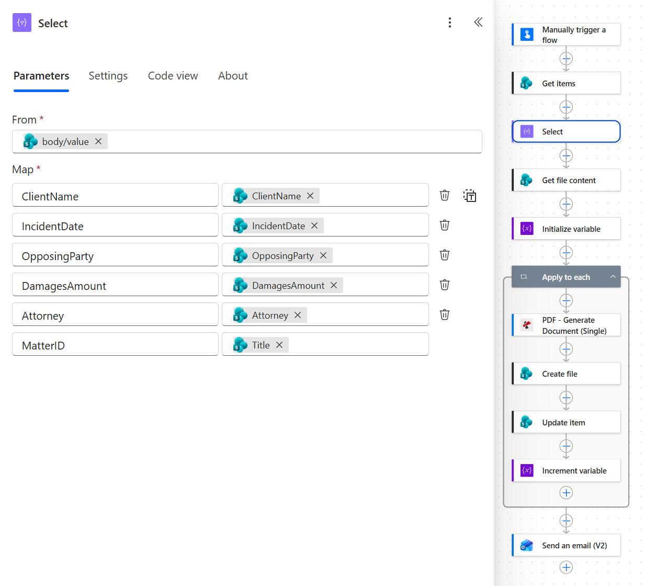Edit the IncidentDate key field
This screenshot has width=645, height=586.
click(x=115, y=225)
